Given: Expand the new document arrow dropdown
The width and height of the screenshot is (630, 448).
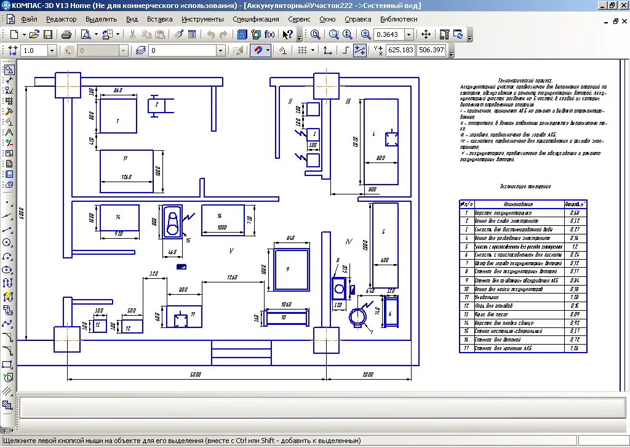Looking at the screenshot, I should point(24,34).
